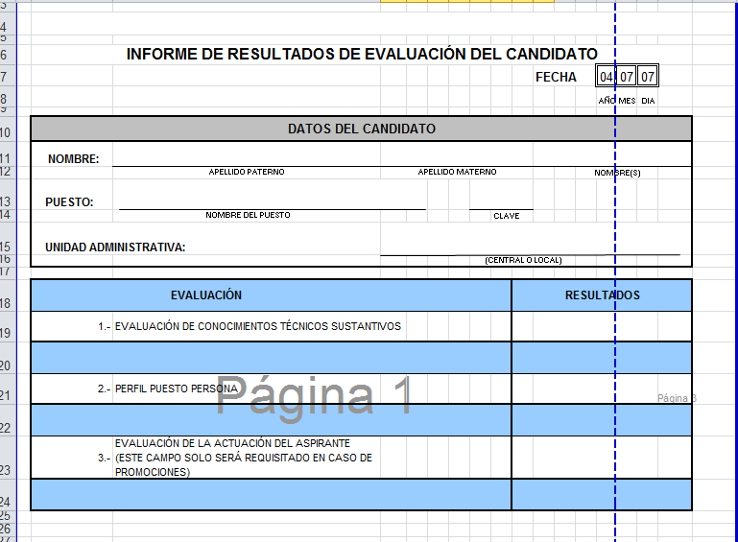Select row header 10

point(8,128)
